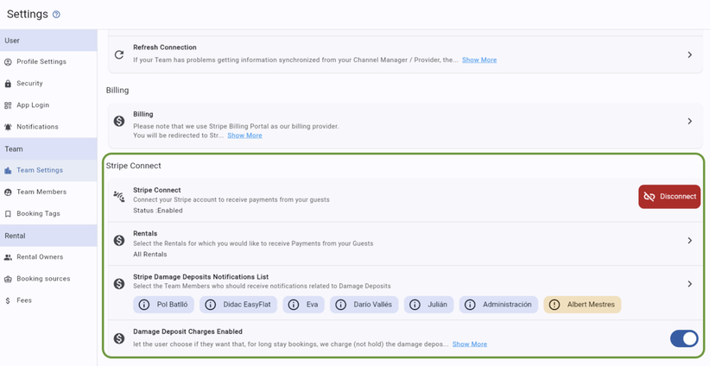Viewport: 715px width, 366px height.
Task: Toggle the Damage Deposit Charges Enabled switch
Action: click(x=684, y=338)
